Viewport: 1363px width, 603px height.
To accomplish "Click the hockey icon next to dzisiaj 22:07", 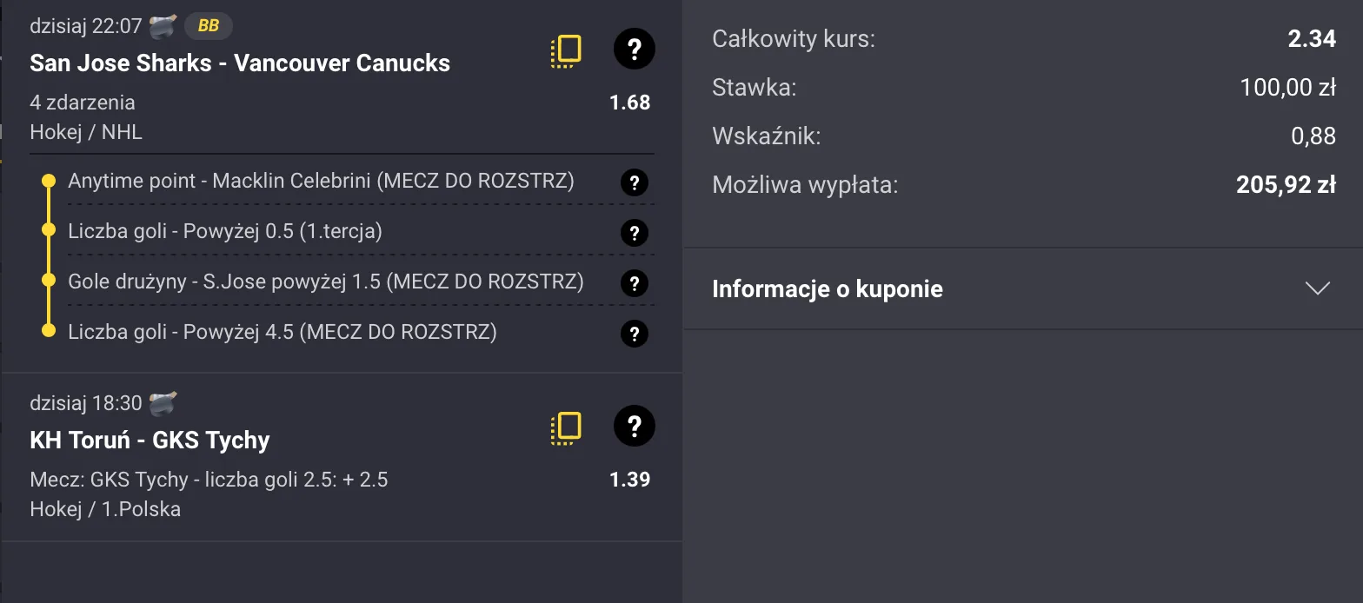I will 163,26.
